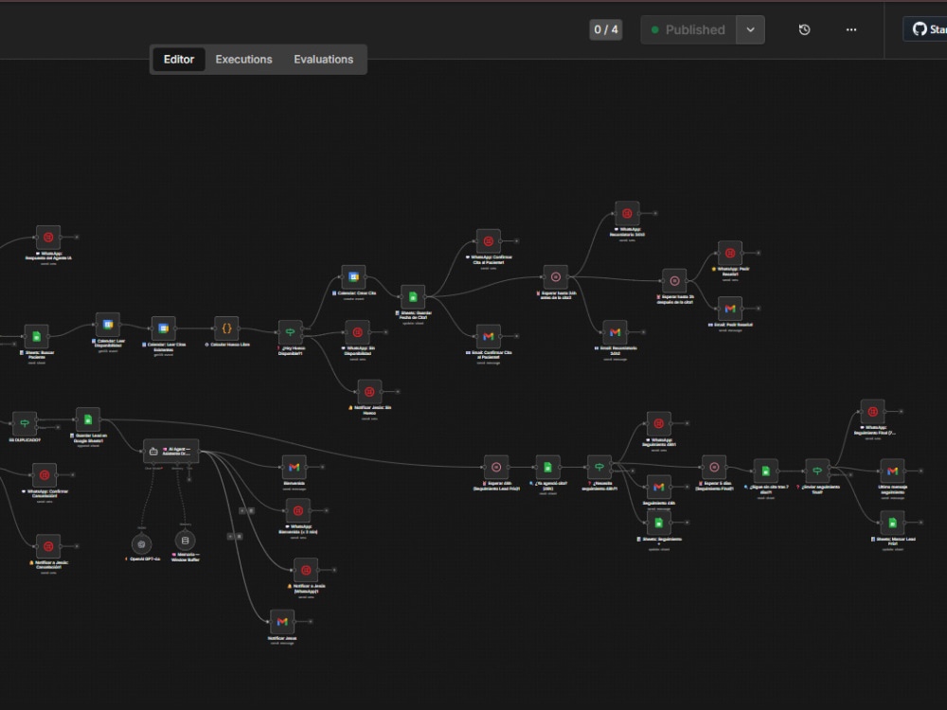Select the DUPLICADO? switch node
The height and width of the screenshot is (710, 947).
(x=25, y=424)
